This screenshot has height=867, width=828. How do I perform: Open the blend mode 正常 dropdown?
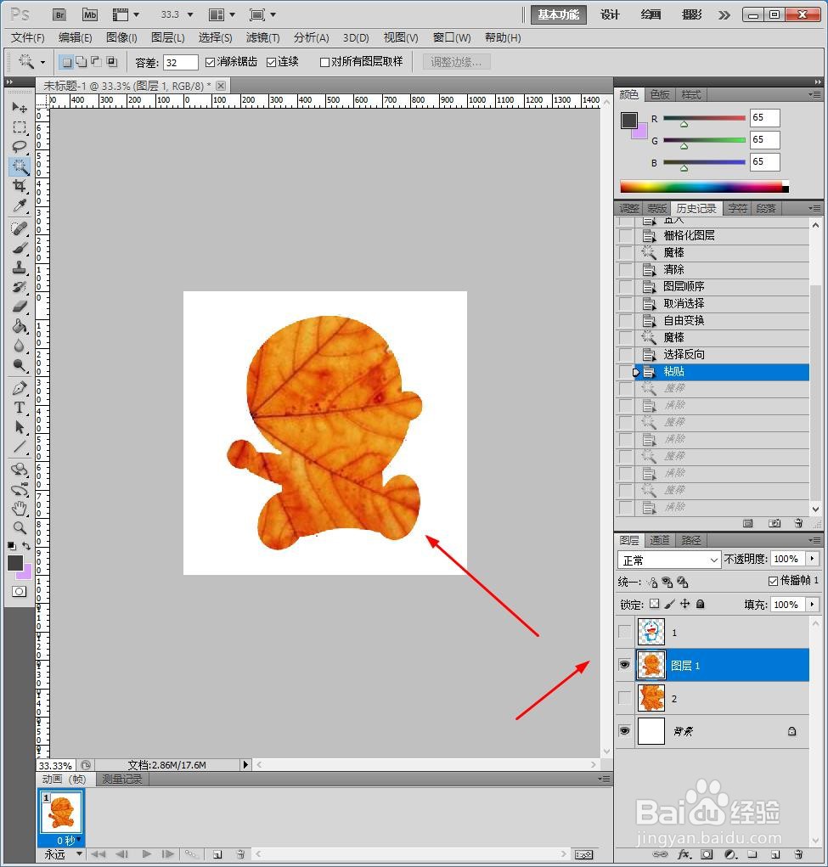(669, 560)
